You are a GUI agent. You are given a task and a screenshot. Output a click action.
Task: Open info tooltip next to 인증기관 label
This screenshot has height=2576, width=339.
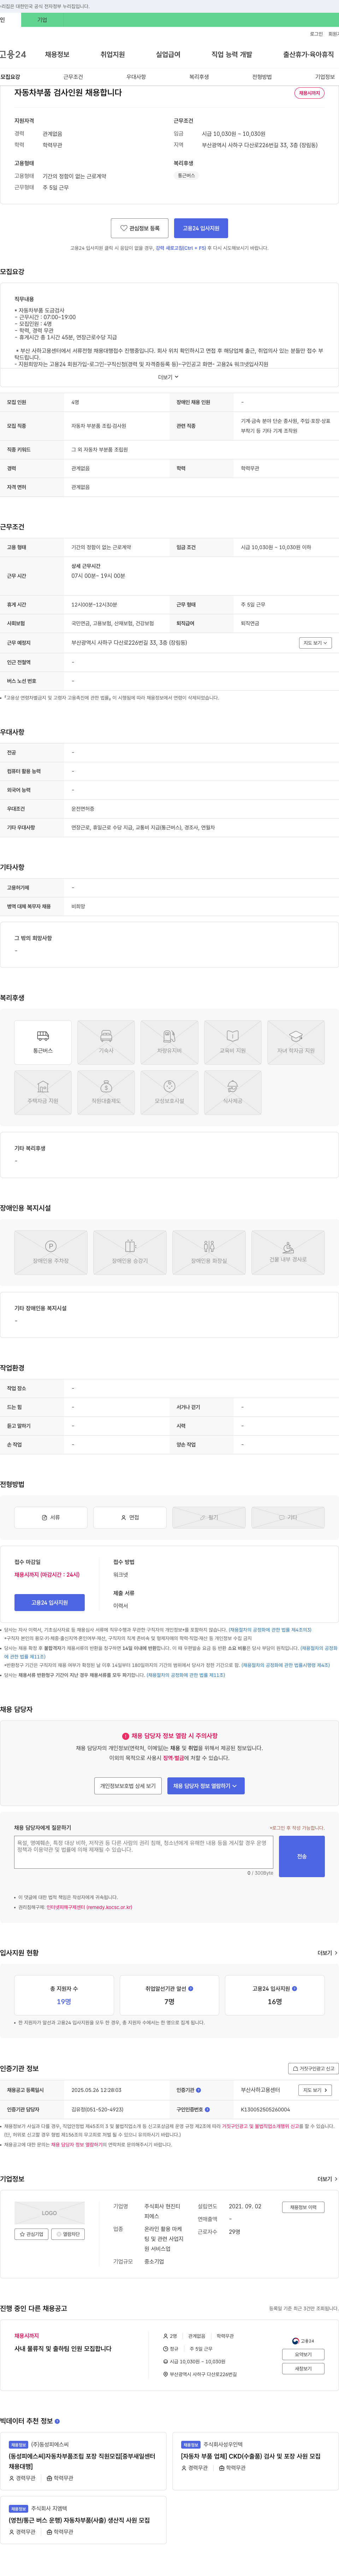click(198, 2090)
